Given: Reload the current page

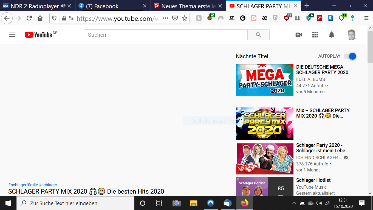Looking at the screenshot, I should 29,18.
